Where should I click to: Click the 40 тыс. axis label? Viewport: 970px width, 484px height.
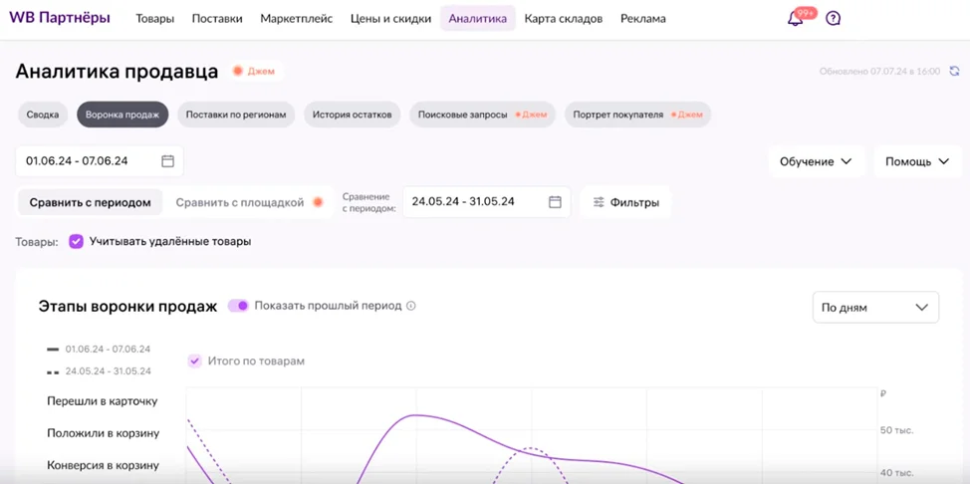pos(897,473)
